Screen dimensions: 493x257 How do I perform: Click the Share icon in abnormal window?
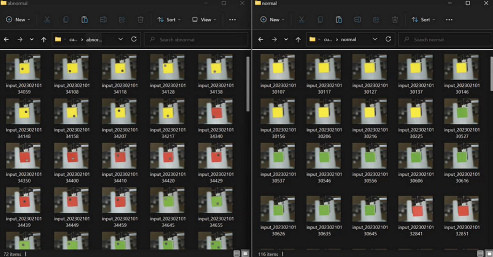[122, 20]
